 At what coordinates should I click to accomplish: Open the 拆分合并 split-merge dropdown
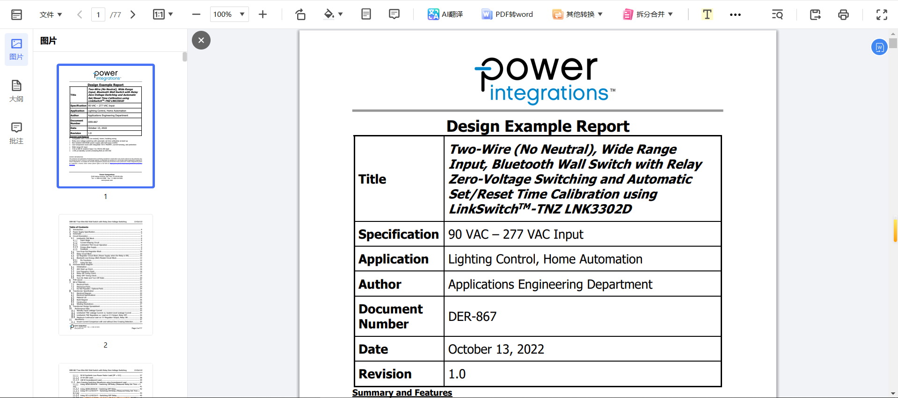(648, 14)
